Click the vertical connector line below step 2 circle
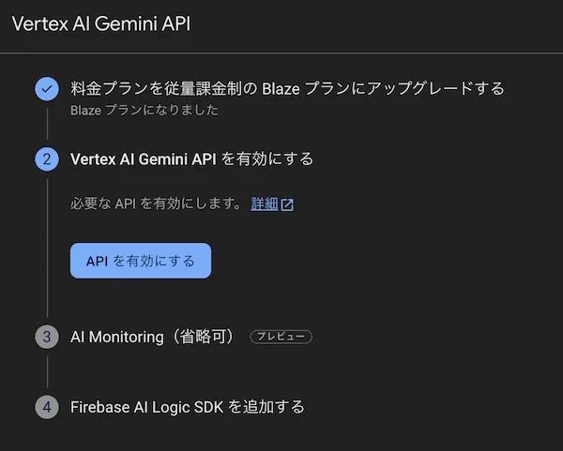563x451 pixels. coord(46,246)
